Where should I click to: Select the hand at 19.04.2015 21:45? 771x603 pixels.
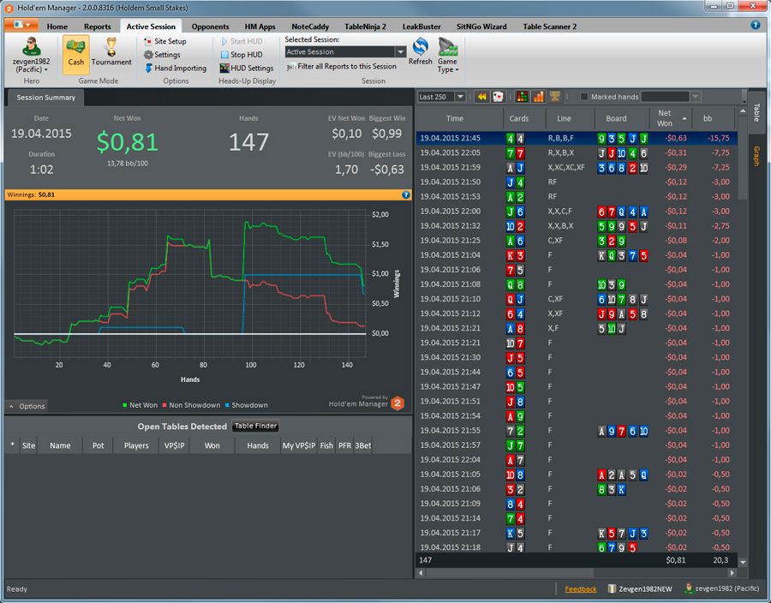[x=577, y=139]
